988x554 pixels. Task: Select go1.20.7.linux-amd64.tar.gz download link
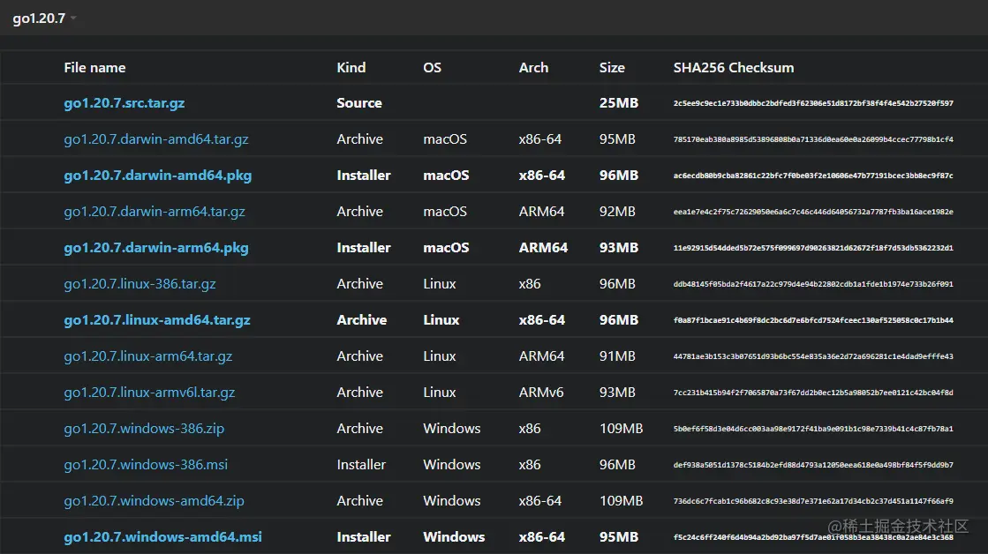[x=157, y=320]
